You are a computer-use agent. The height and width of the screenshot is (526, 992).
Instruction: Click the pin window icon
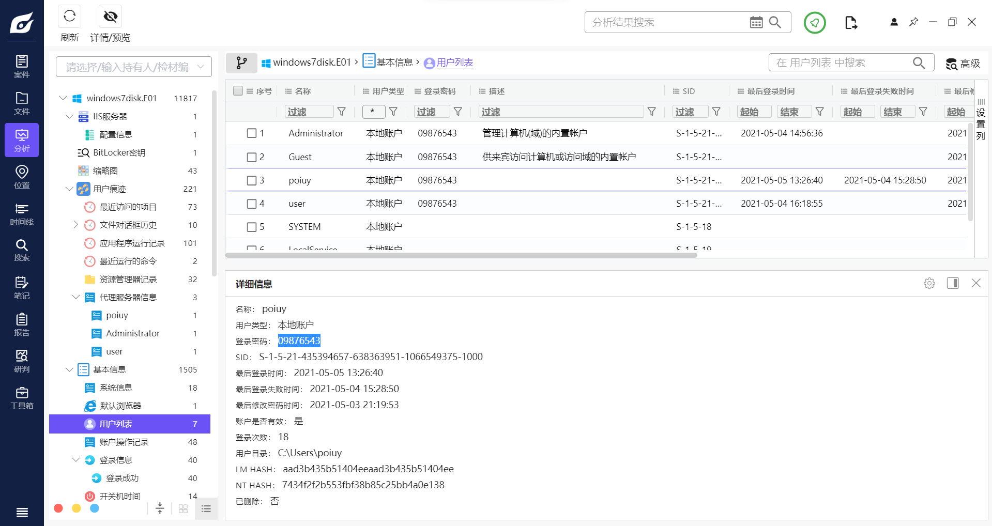click(913, 22)
